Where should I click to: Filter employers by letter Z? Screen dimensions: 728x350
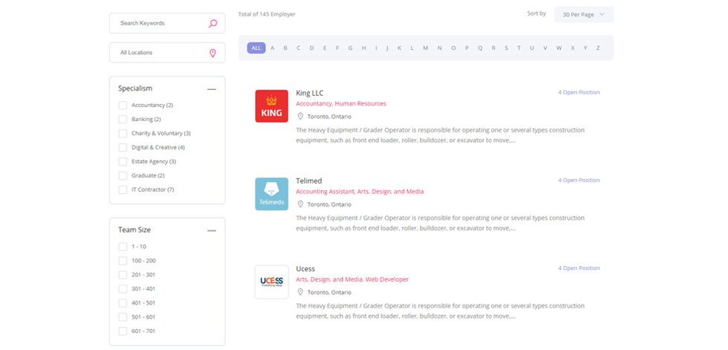click(598, 48)
